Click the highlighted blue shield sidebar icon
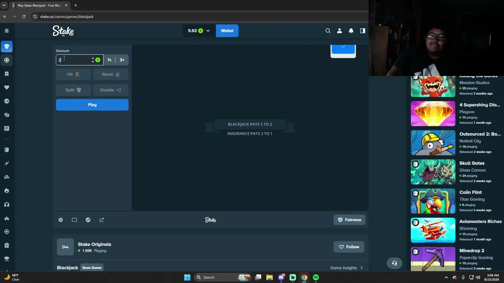Screen dimensions: 504x283 (7, 46)
